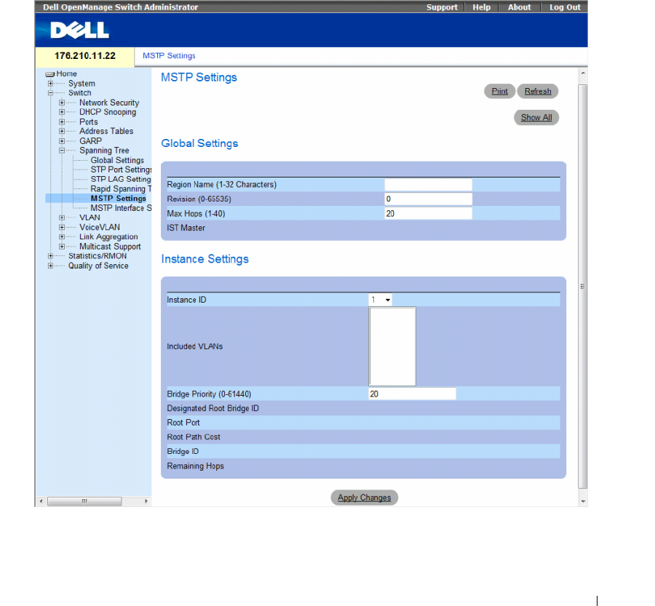655x606 pixels.
Task: Expand the Address Tables node
Action: pos(62,131)
